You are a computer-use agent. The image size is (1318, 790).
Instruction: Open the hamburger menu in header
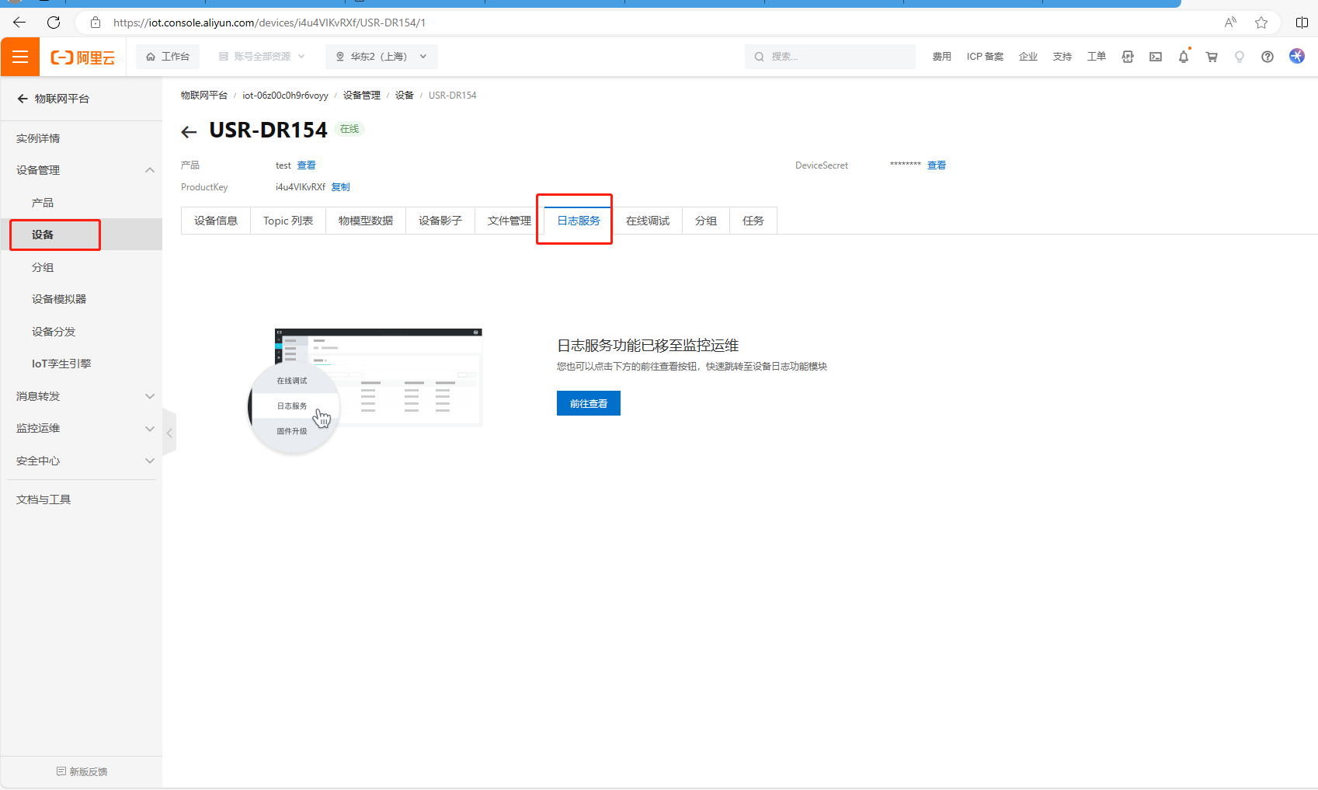(x=20, y=57)
